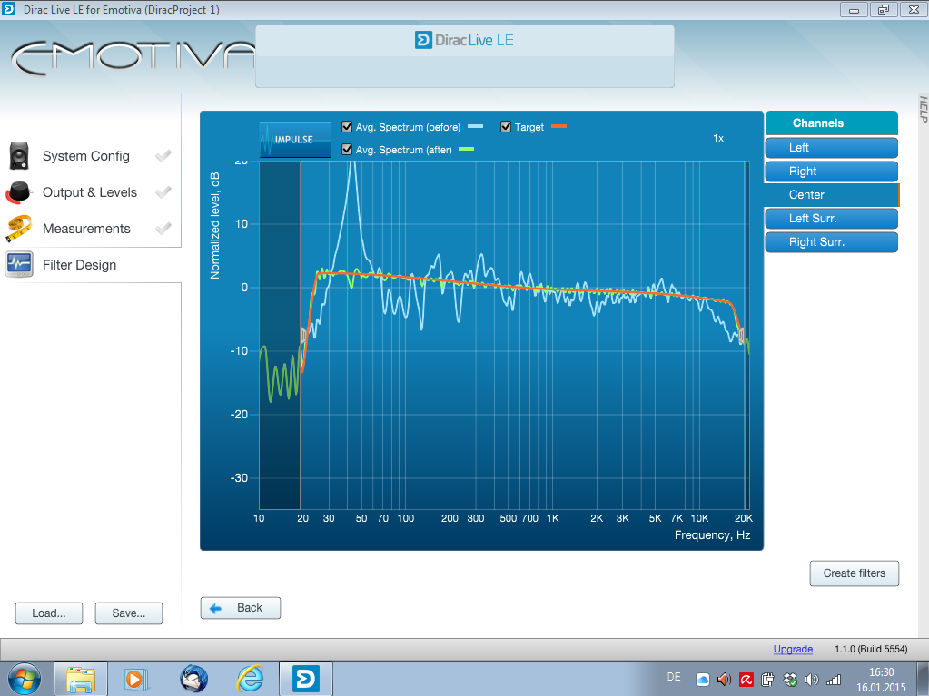Toggle Avg. Spectrum (after) checkbox
The height and width of the screenshot is (696, 929).
point(347,150)
